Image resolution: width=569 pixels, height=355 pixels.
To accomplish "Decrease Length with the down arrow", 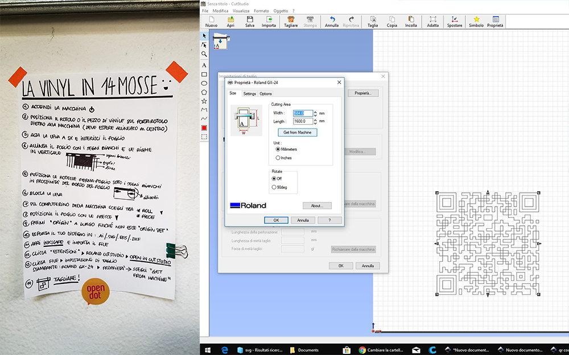I will [315, 123].
